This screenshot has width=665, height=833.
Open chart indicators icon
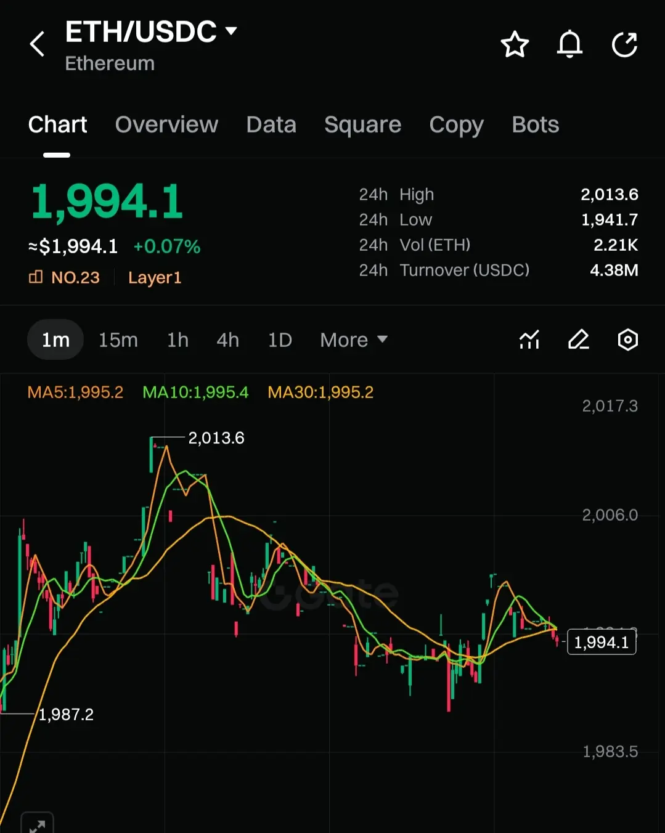[529, 339]
